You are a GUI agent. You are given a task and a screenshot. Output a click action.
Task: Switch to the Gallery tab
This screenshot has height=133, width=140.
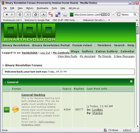pos(87,51)
